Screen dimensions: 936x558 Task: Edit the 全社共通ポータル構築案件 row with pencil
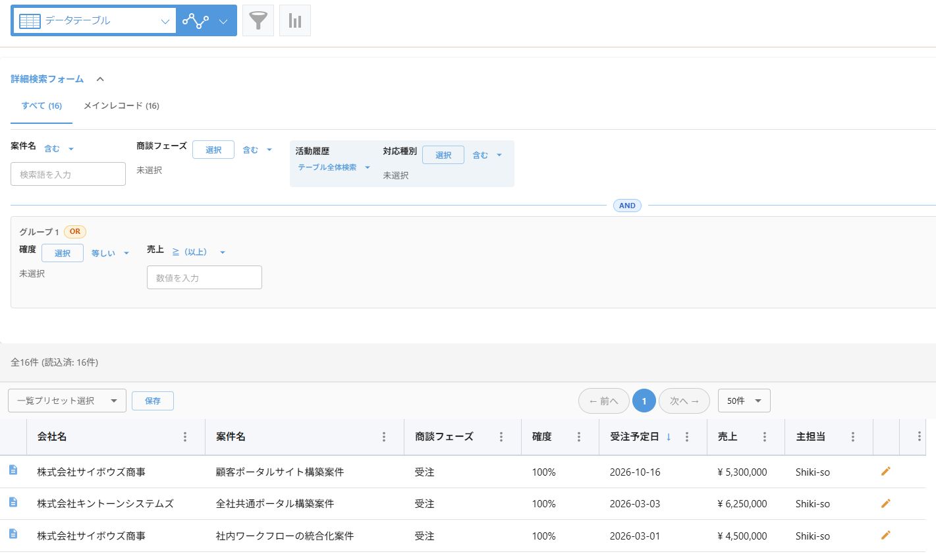tap(886, 503)
